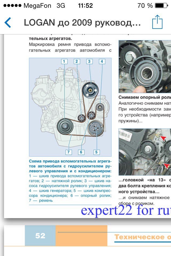
Task: Tap the photo with red arrows on bolts
Action: coord(145,152)
